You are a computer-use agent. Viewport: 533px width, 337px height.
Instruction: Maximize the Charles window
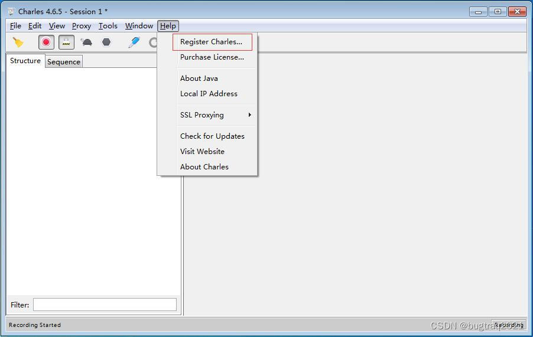[x=498, y=12]
